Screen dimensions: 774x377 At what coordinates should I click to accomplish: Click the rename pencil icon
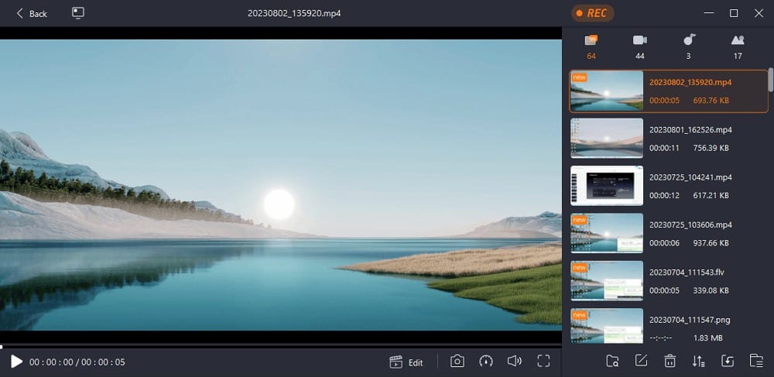click(x=641, y=361)
